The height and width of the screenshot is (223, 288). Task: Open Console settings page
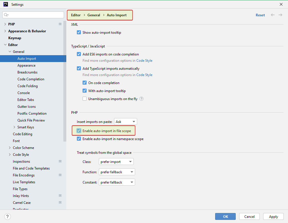[x=23, y=93]
